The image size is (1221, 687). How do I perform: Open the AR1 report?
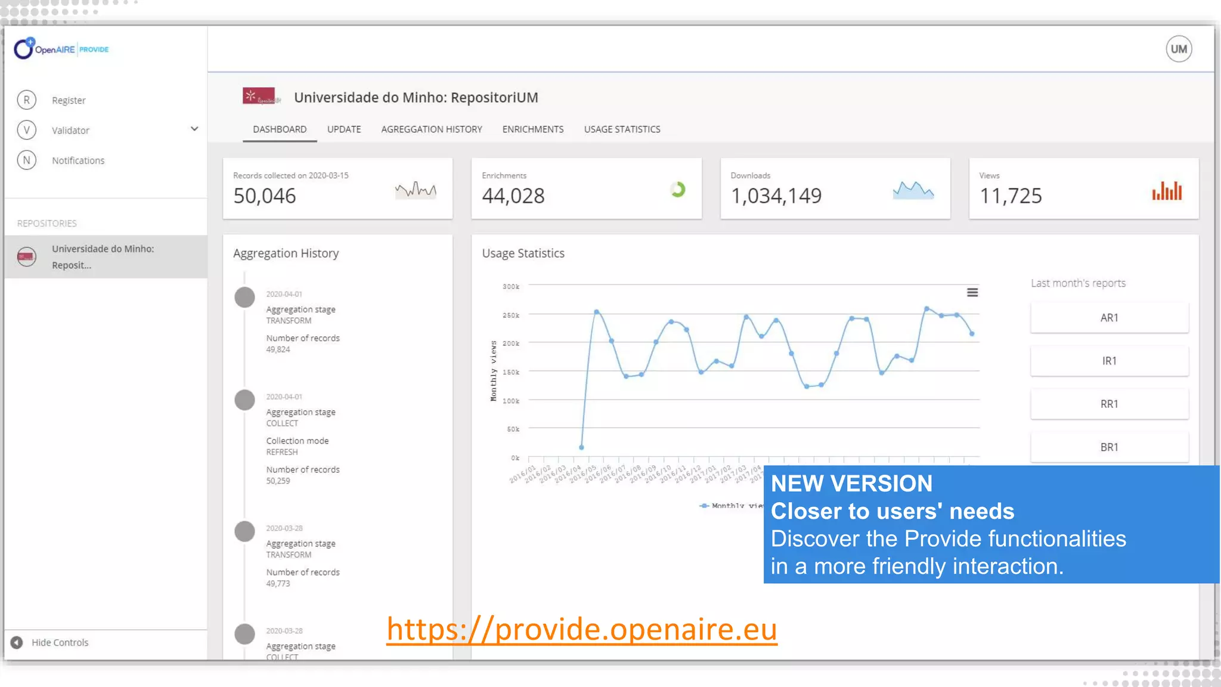(x=1109, y=318)
